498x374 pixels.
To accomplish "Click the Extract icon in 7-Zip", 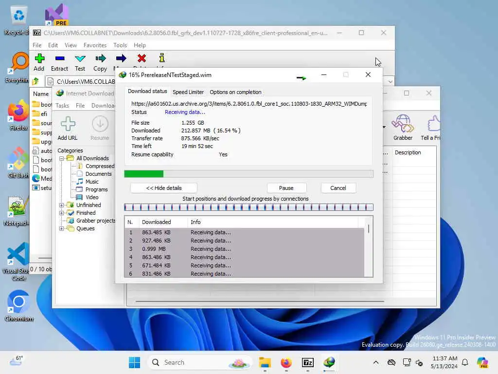I will (60, 58).
